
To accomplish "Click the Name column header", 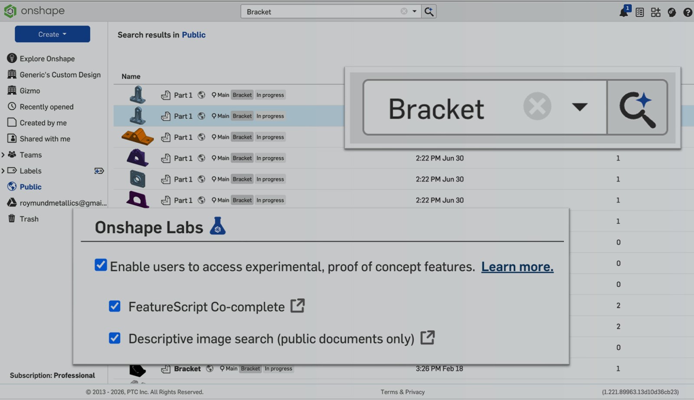I will point(131,76).
